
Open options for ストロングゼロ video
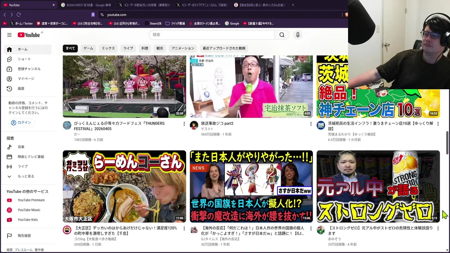click(438, 228)
